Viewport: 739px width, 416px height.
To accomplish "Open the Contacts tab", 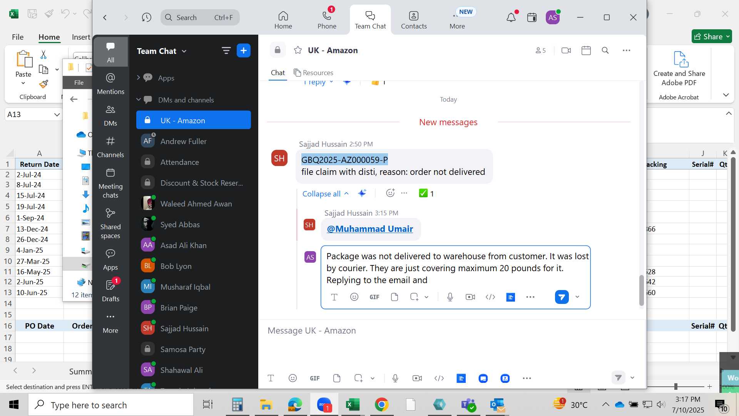I will (414, 20).
